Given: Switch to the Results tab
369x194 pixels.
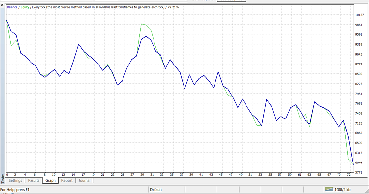Looking at the screenshot, I should click(33, 181).
